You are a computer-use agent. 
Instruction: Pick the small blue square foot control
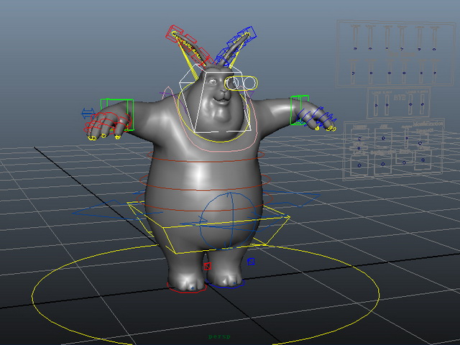pos(251,262)
